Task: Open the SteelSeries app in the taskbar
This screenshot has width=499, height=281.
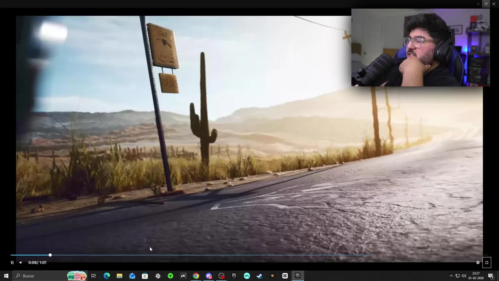Action: [x=158, y=276]
